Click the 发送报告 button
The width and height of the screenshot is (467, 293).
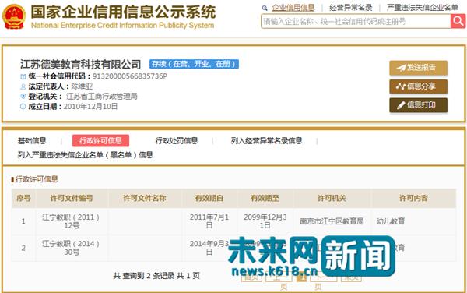point(418,68)
